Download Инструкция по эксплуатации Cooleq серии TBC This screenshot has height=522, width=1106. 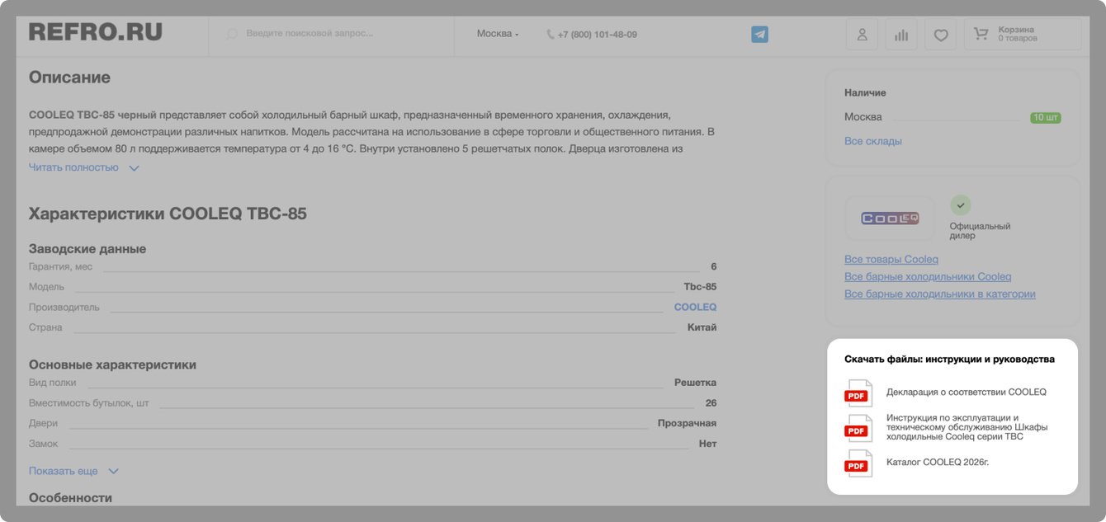(x=967, y=427)
